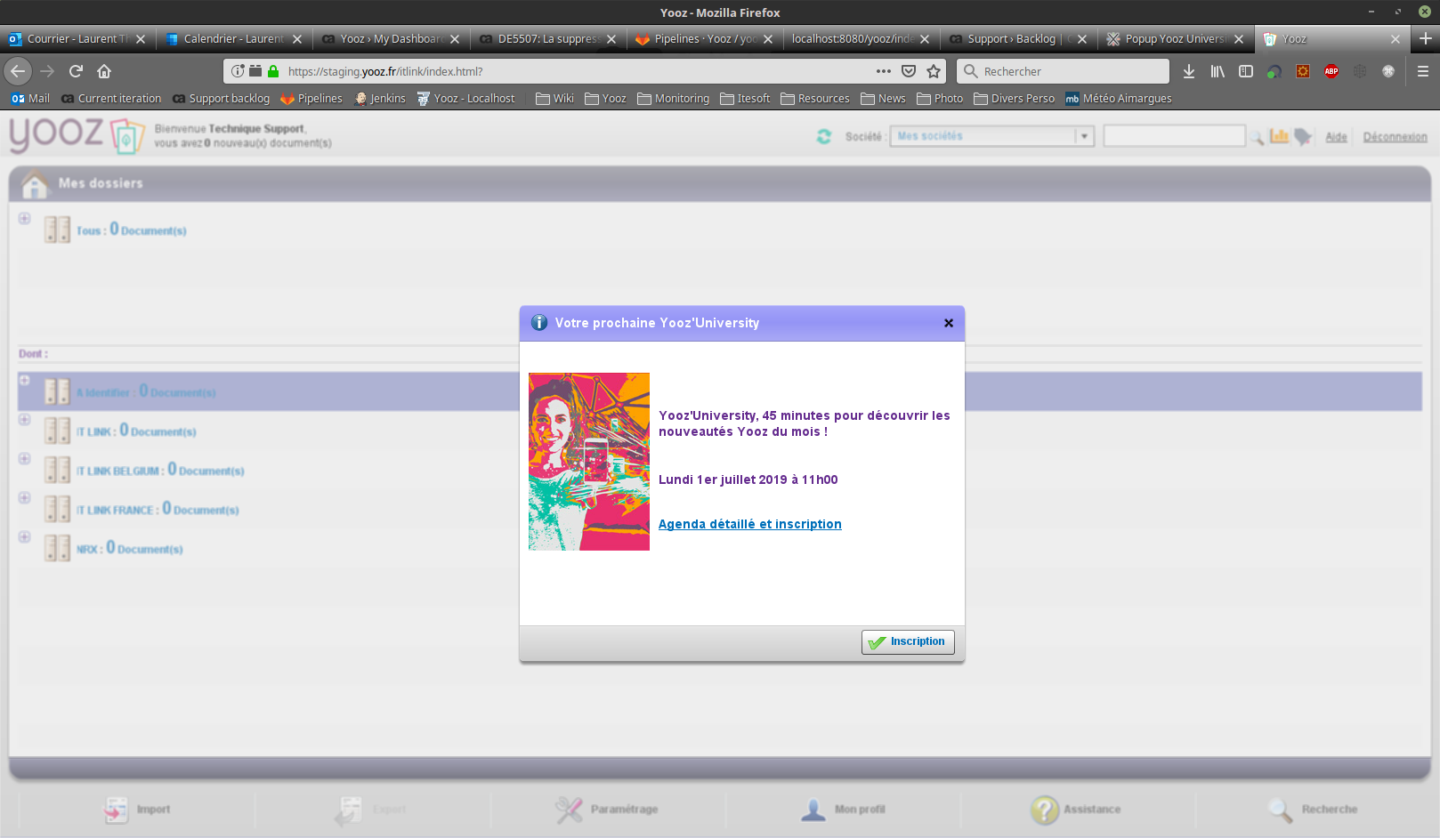Switch to Calendrier - Laurent browser tab
This screenshot has height=838, width=1440.
tap(233, 39)
